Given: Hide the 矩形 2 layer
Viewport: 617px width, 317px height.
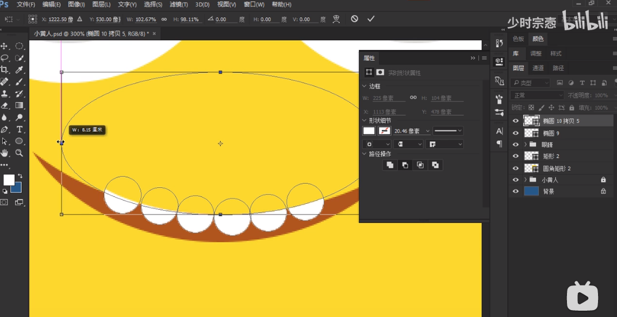Looking at the screenshot, I should (x=515, y=156).
